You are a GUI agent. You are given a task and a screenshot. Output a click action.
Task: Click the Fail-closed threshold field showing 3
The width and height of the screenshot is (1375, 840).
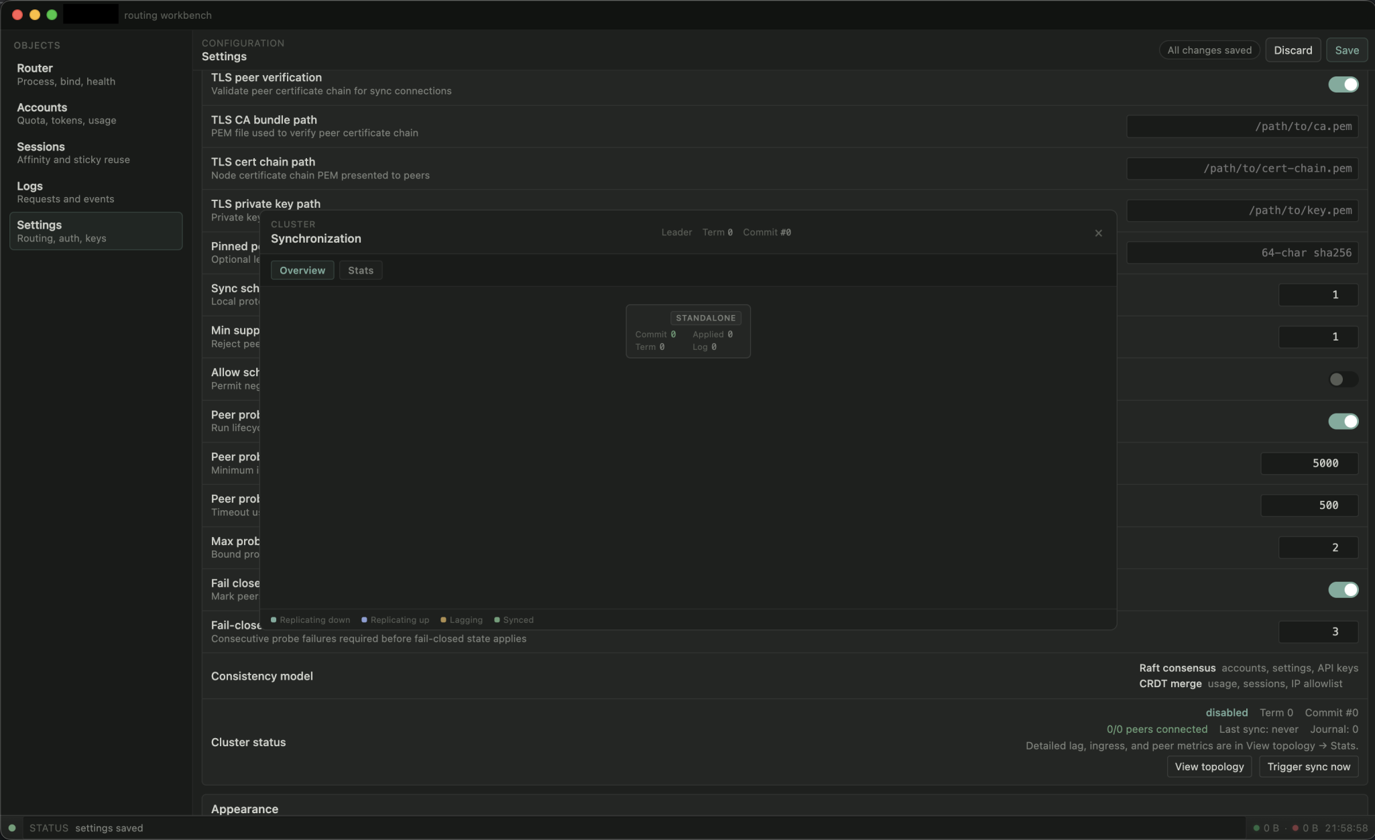click(x=1318, y=632)
